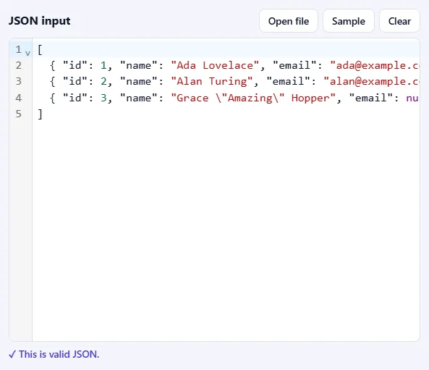The width and height of the screenshot is (429, 370).
Task: Select line number 4 in the gutter
Action: click(x=18, y=98)
